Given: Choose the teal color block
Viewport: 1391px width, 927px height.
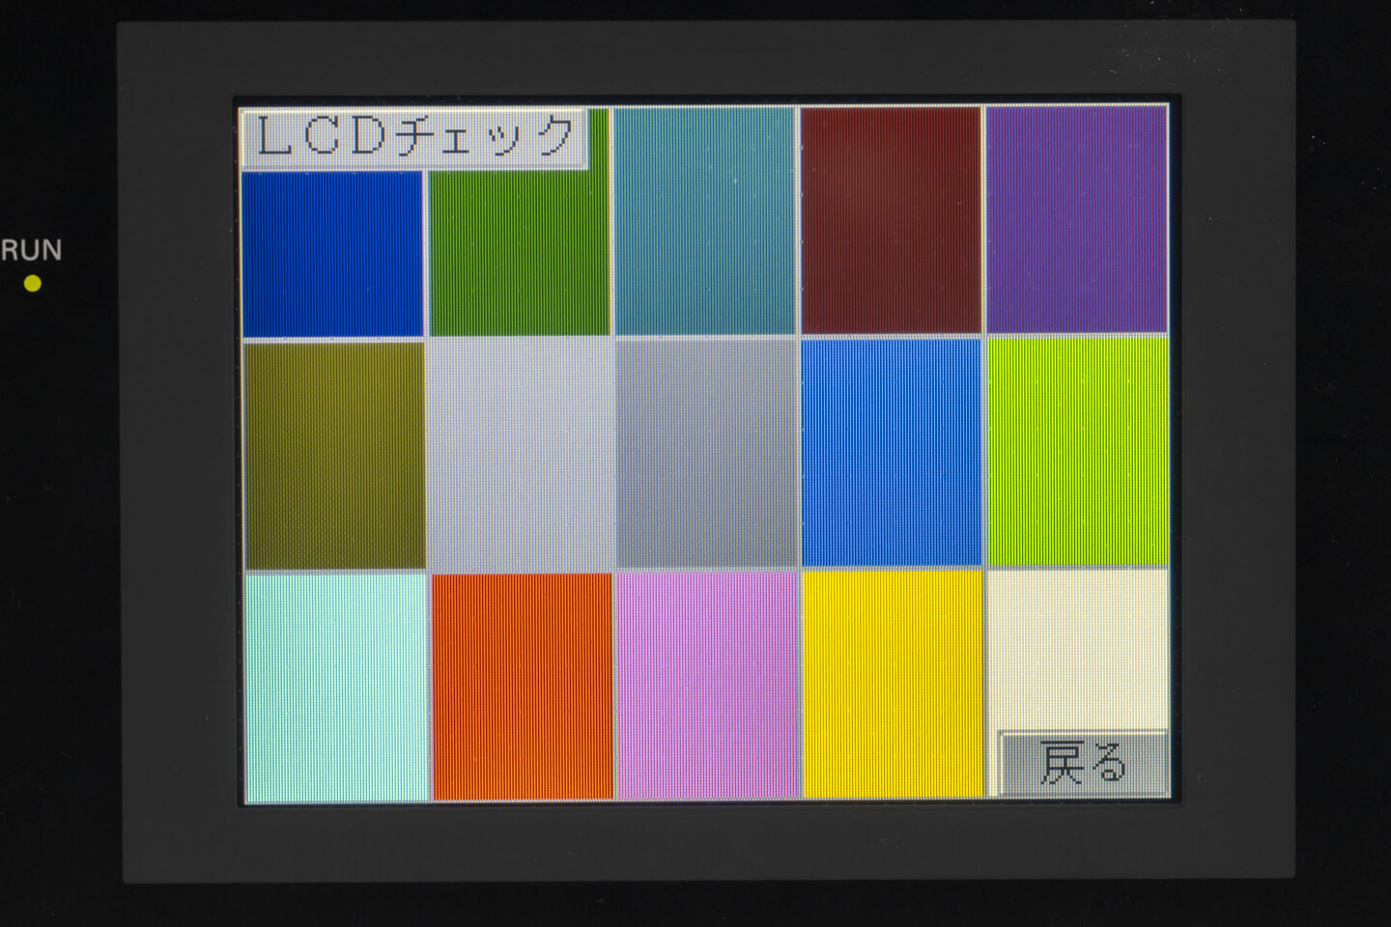Looking at the screenshot, I should click(x=705, y=220).
